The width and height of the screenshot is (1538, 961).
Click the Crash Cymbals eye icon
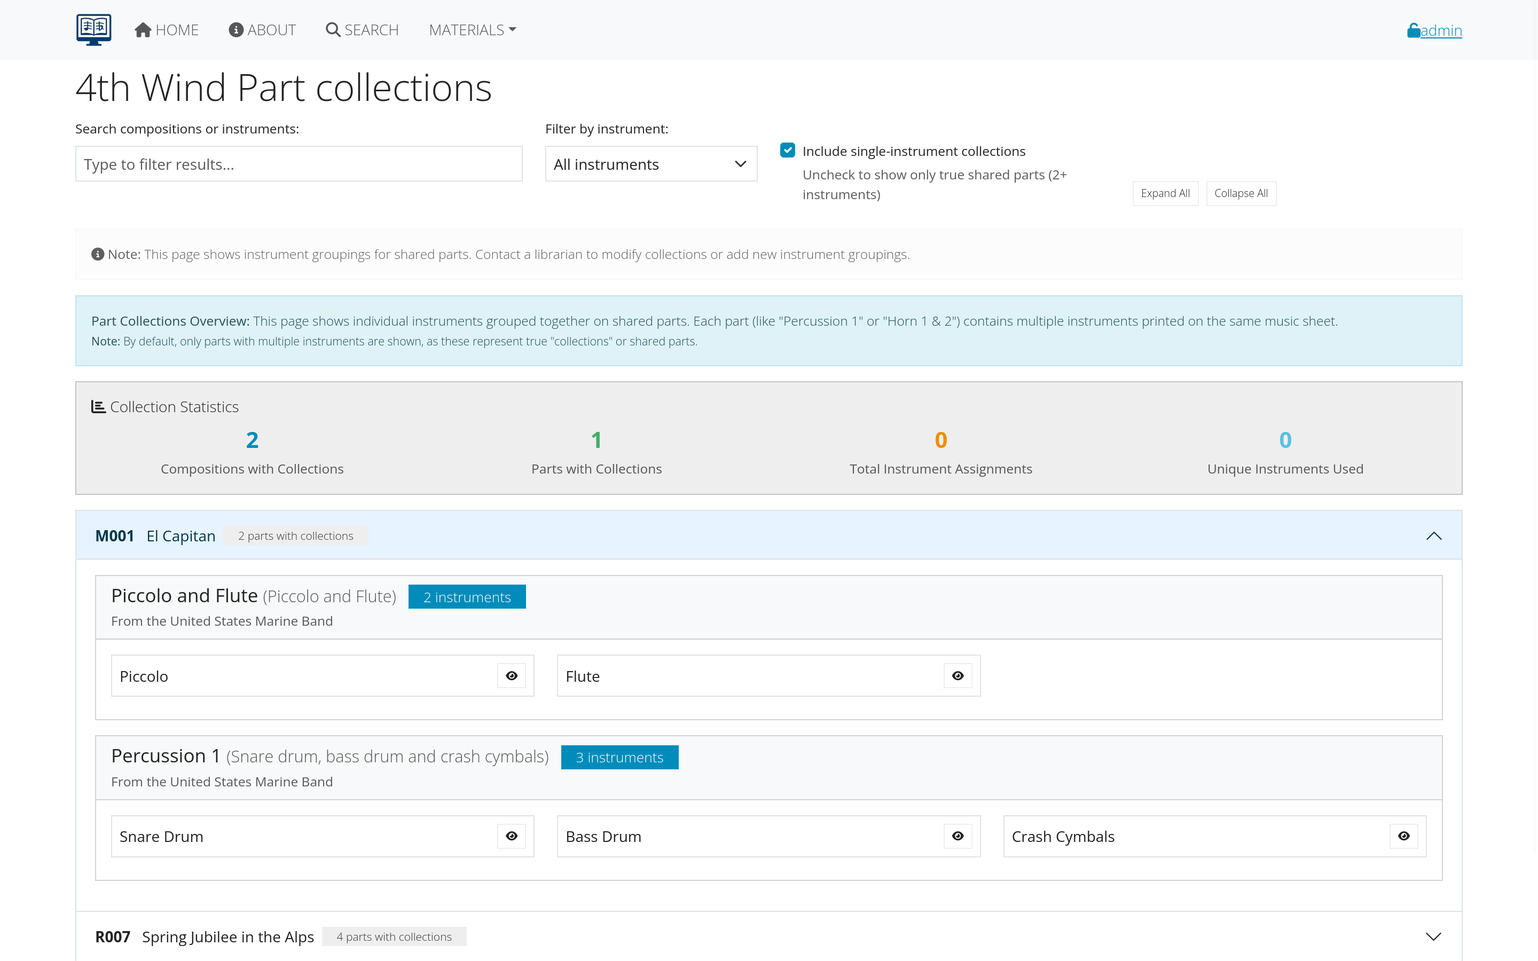(1404, 836)
